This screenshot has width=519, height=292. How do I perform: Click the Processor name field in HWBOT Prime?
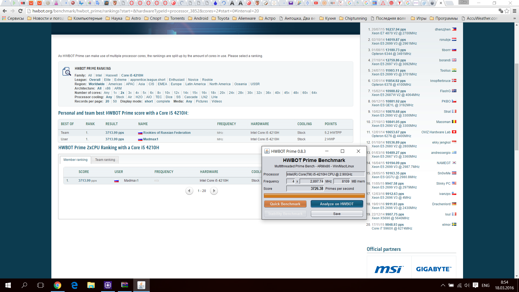pos(325,174)
